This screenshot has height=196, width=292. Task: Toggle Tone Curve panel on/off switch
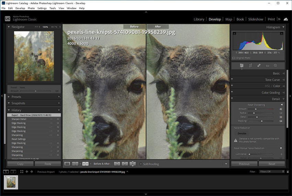coord(232,79)
